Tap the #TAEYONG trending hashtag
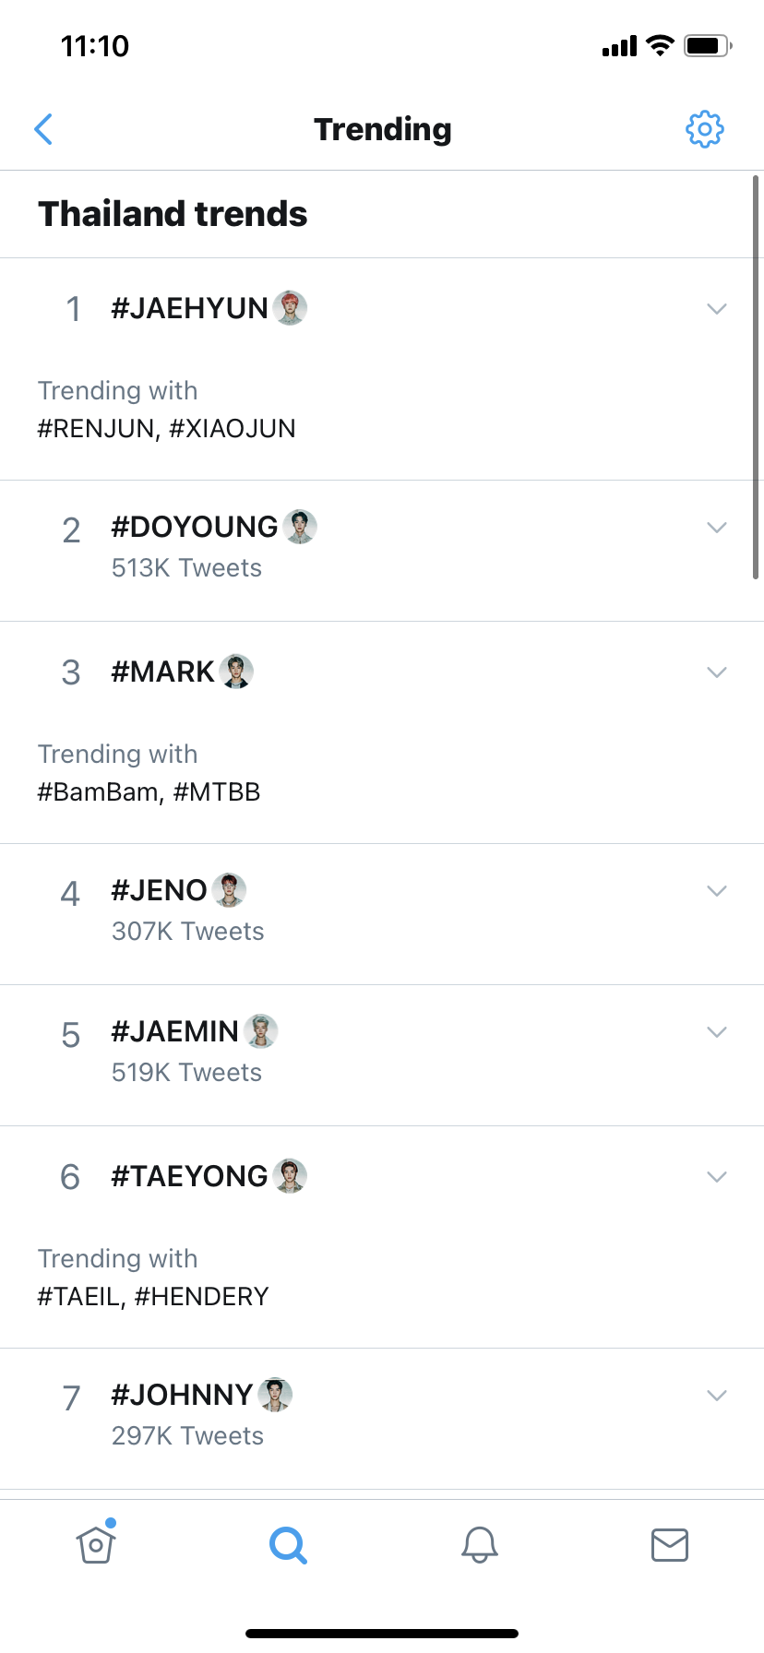This screenshot has width=764, height=1653. [189, 1176]
